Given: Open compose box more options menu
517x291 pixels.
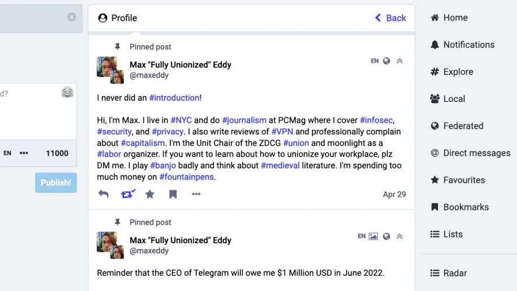Looking at the screenshot, I should [x=24, y=153].
